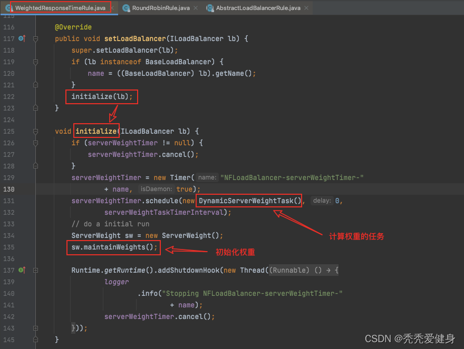Click line number 130 in gutter
This screenshot has width=464, height=349.
[9, 189]
